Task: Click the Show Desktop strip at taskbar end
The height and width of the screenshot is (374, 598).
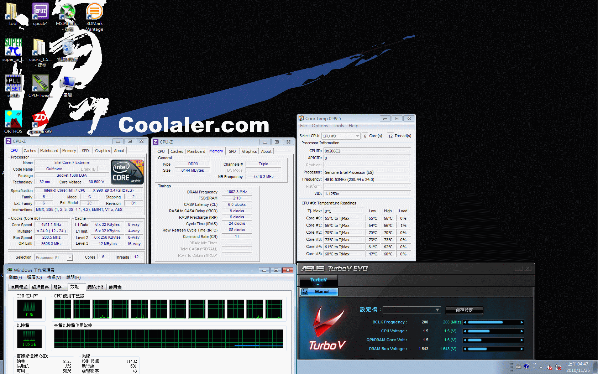Action: pyautogui.click(x=595, y=367)
